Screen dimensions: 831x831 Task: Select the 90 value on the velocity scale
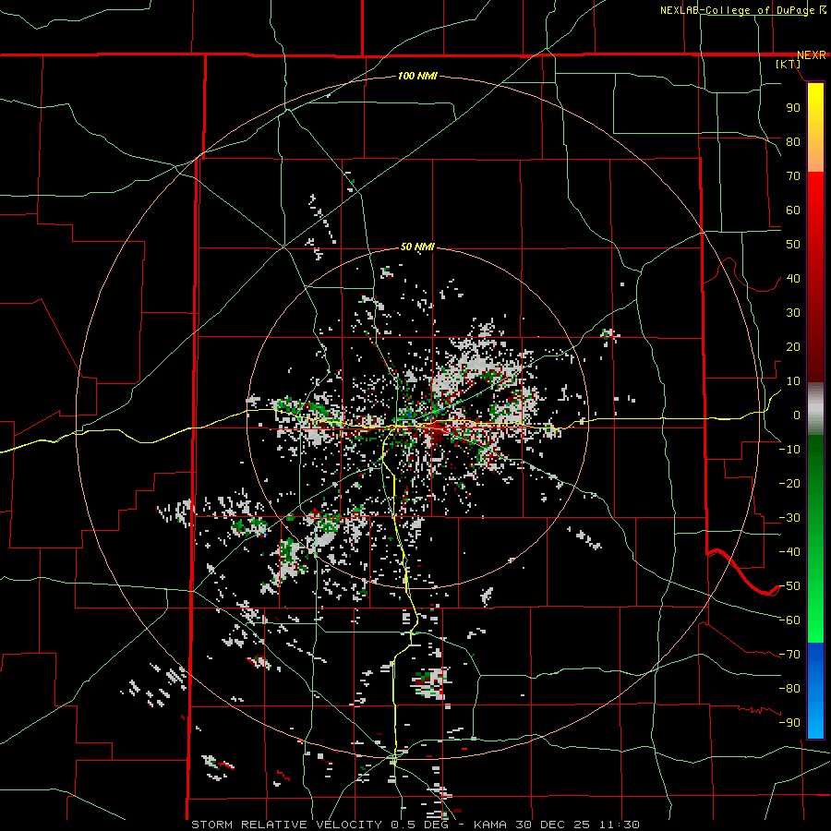click(x=793, y=108)
